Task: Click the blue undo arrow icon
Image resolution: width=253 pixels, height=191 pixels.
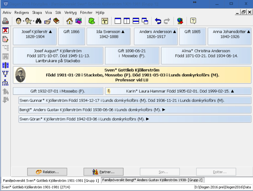Action: [158, 21]
